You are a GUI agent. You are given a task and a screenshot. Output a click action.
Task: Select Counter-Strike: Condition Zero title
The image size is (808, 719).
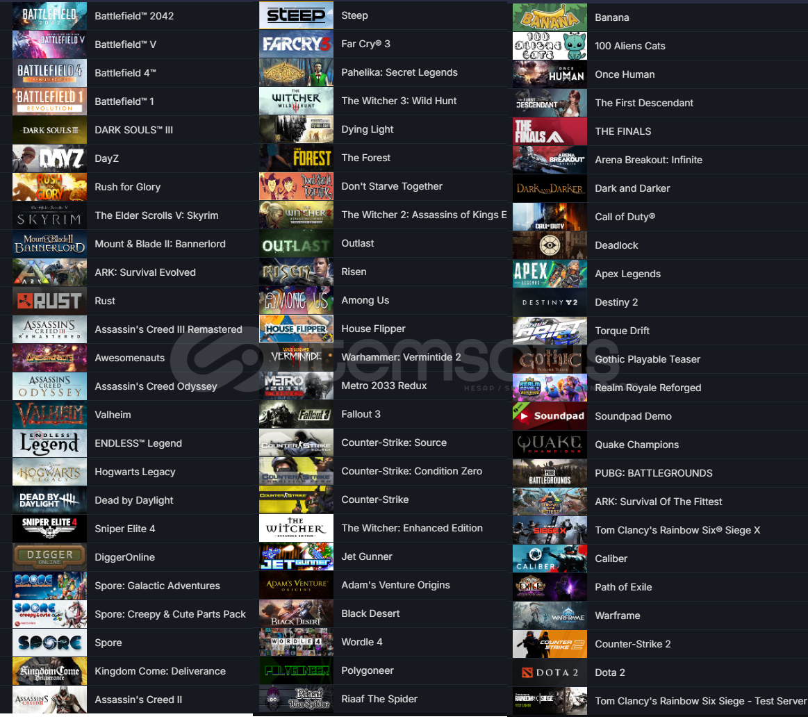(412, 471)
